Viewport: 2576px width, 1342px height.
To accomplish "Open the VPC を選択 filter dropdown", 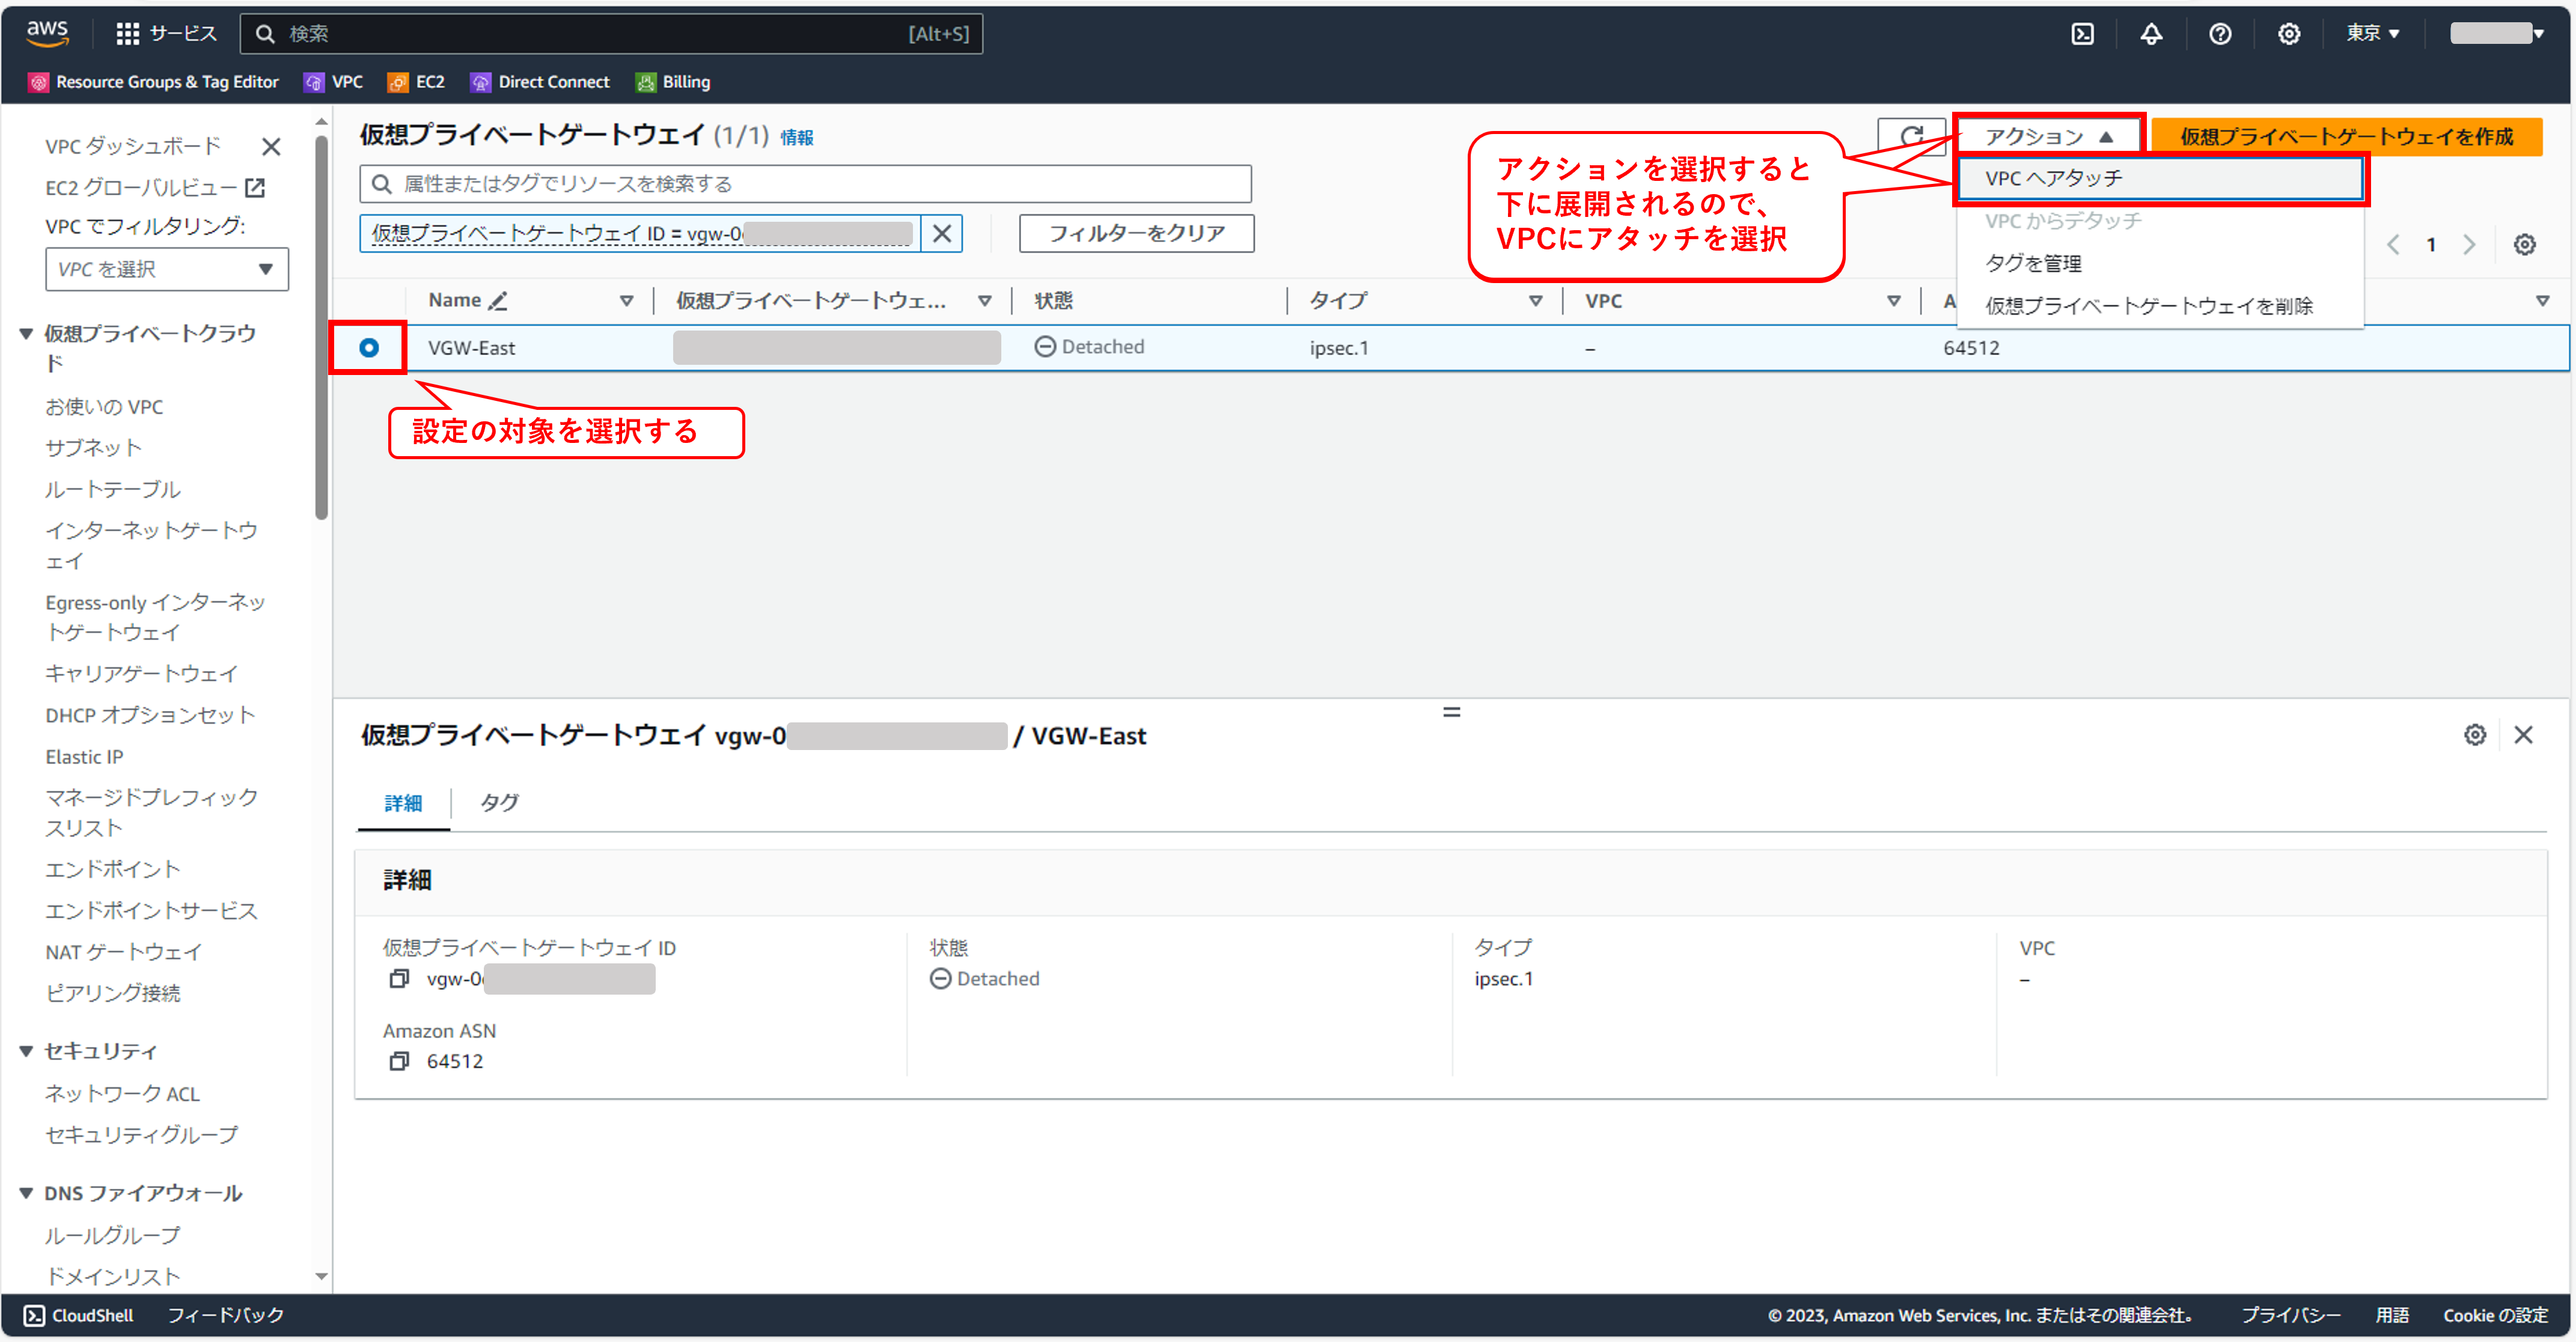I will tap(166, 269).
